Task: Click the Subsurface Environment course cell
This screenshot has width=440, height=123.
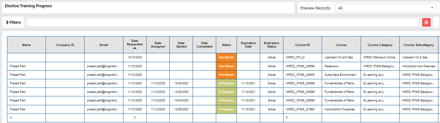Action: [341, 75]
